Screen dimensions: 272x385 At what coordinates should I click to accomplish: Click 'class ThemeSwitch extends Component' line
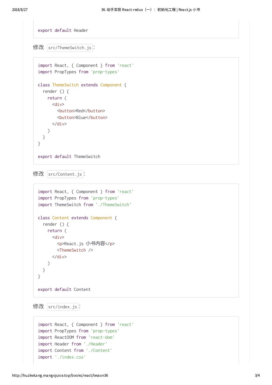(82, 85)
